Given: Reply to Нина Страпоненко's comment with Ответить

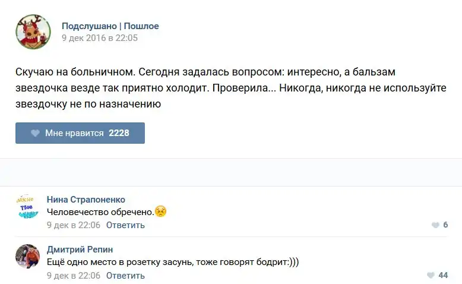Looking at the screenshot, I should 125,225.
